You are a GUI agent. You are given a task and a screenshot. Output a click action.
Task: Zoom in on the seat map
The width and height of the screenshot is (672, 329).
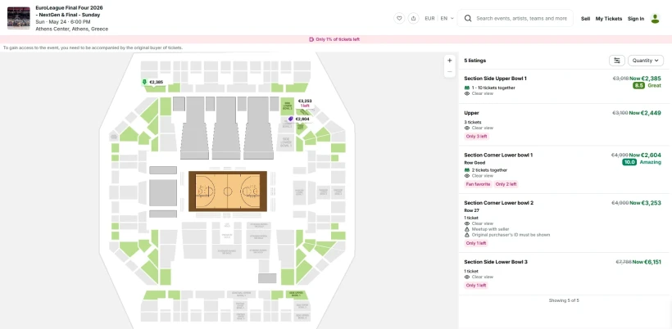pos(449,61)
